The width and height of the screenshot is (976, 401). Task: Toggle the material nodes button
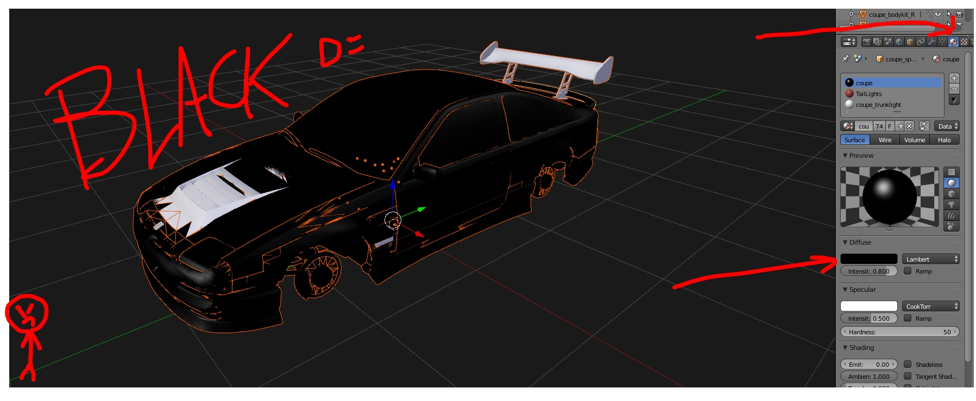point(924,126)
